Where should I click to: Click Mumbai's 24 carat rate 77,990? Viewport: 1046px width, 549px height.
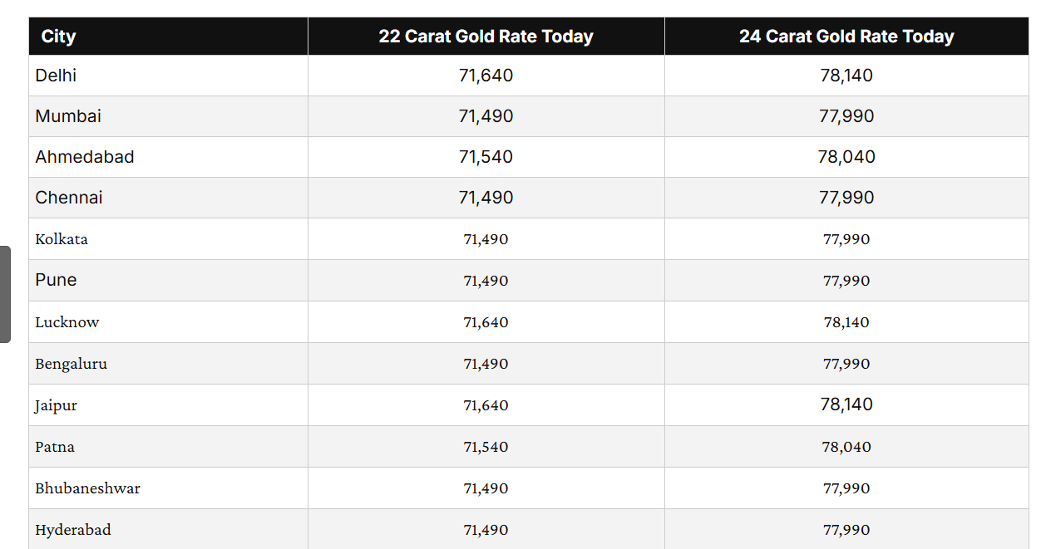click(846, 116)
